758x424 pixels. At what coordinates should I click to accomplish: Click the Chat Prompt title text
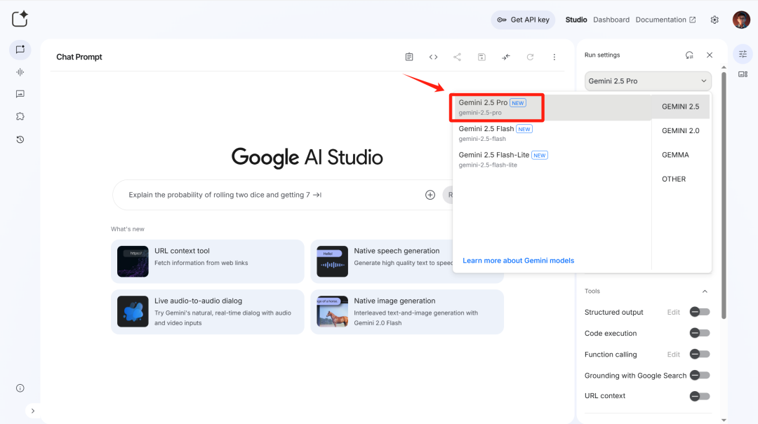pos(79,57)
